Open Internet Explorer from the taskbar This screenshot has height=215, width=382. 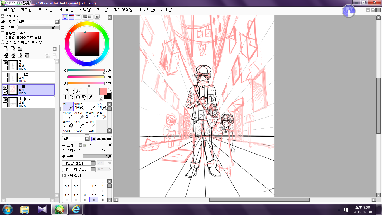[76, 209]
